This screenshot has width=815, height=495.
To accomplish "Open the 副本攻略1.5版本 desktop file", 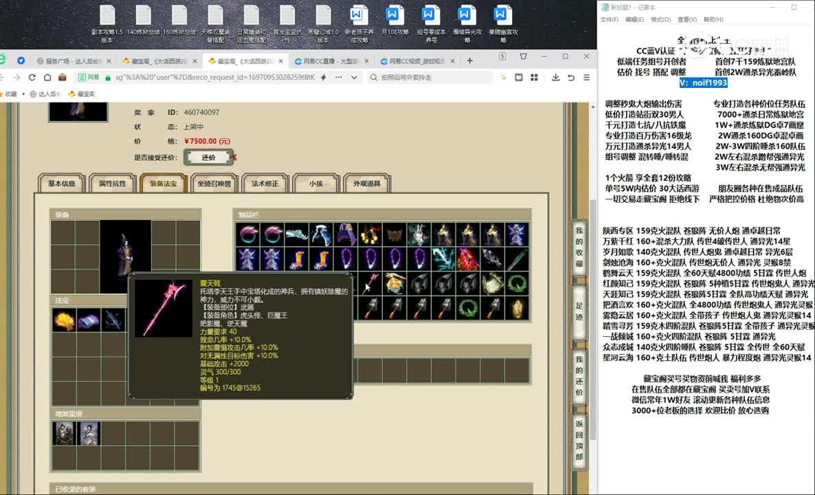I will tap(107, 24).
